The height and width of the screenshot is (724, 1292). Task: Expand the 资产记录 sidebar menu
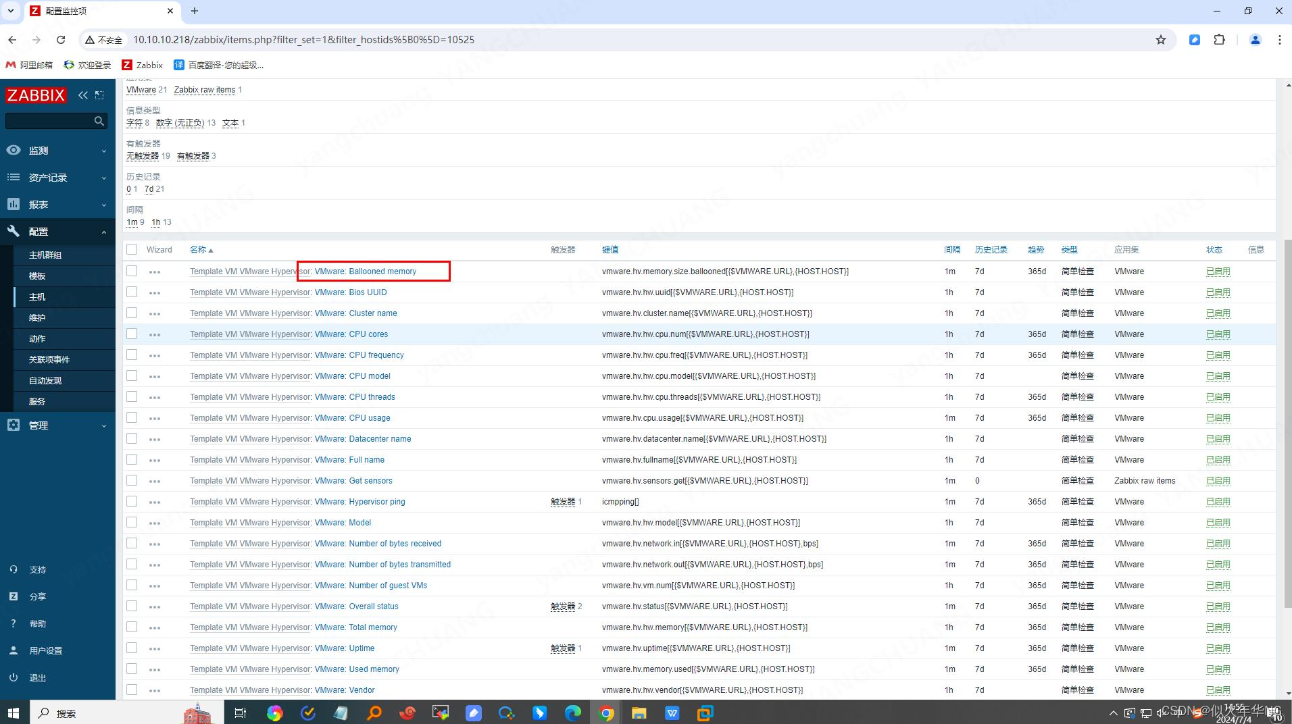pos(57,178)
